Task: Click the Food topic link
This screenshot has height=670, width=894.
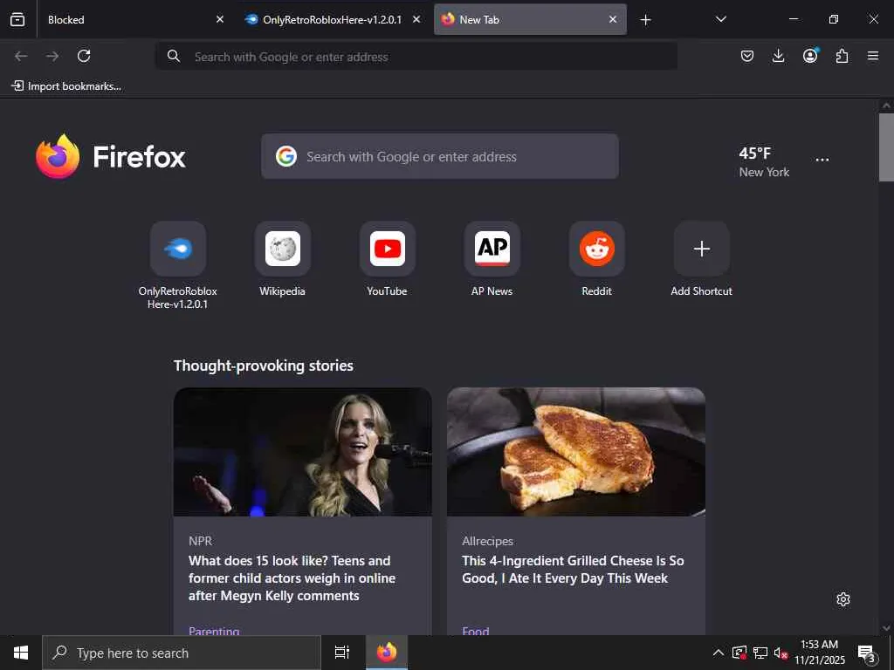Action: tap(476, 630)
